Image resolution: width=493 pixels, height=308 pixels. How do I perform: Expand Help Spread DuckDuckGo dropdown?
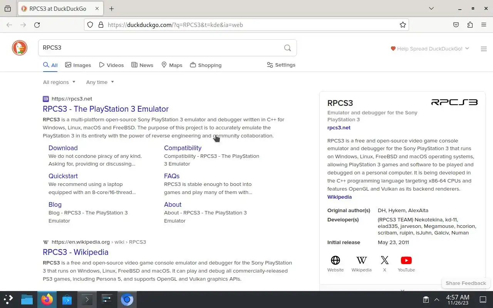pos(430,49)
